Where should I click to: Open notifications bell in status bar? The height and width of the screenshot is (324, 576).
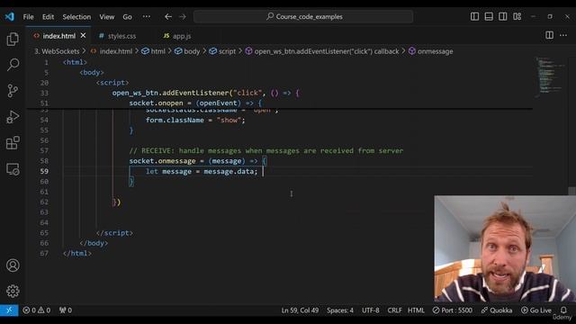(x=563, y=310)
